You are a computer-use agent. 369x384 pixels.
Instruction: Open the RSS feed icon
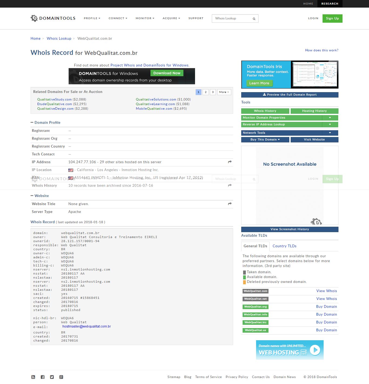[33, 377]
